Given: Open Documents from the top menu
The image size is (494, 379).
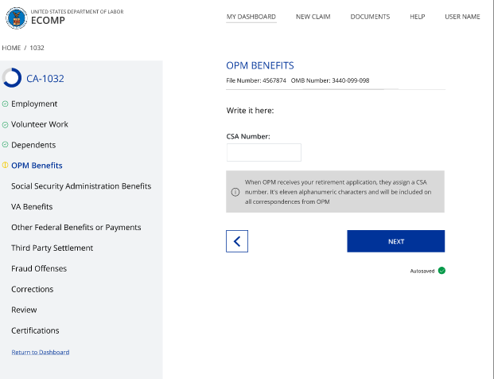Looking at the screenshot, I should [x=370, y=17].
